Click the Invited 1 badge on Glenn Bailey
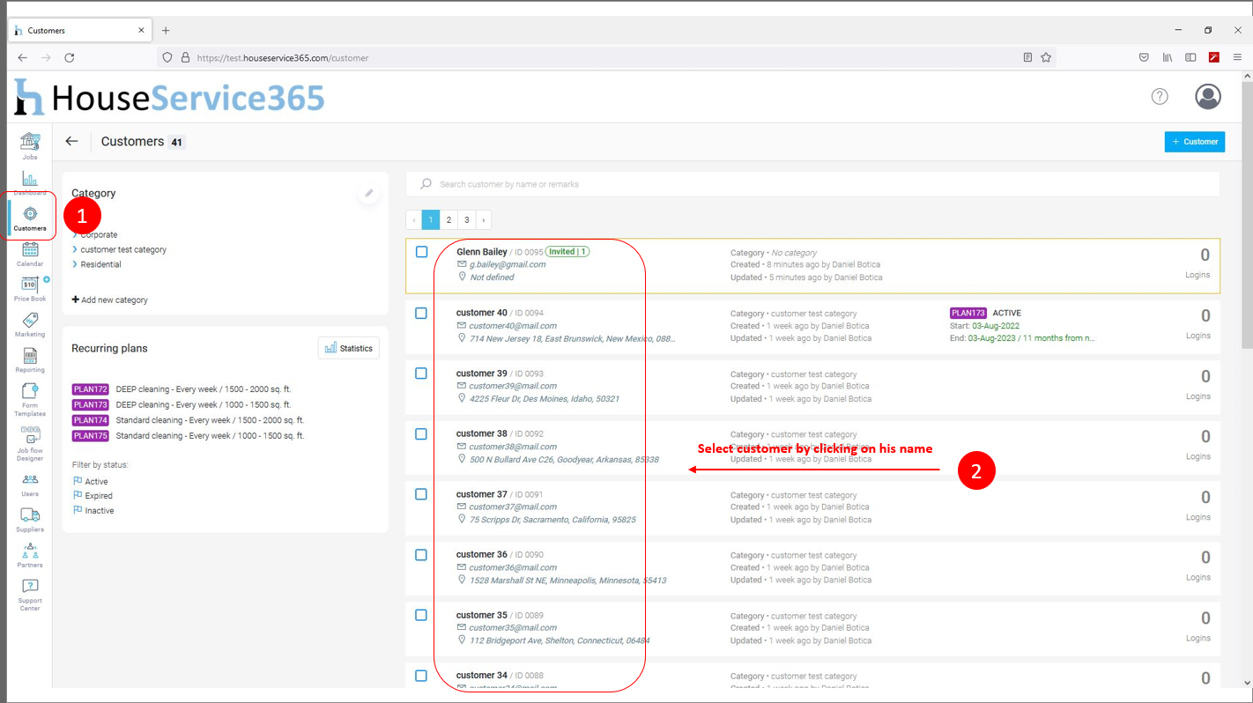Viewport: 1253px width, 703px height. coord(567,252)
